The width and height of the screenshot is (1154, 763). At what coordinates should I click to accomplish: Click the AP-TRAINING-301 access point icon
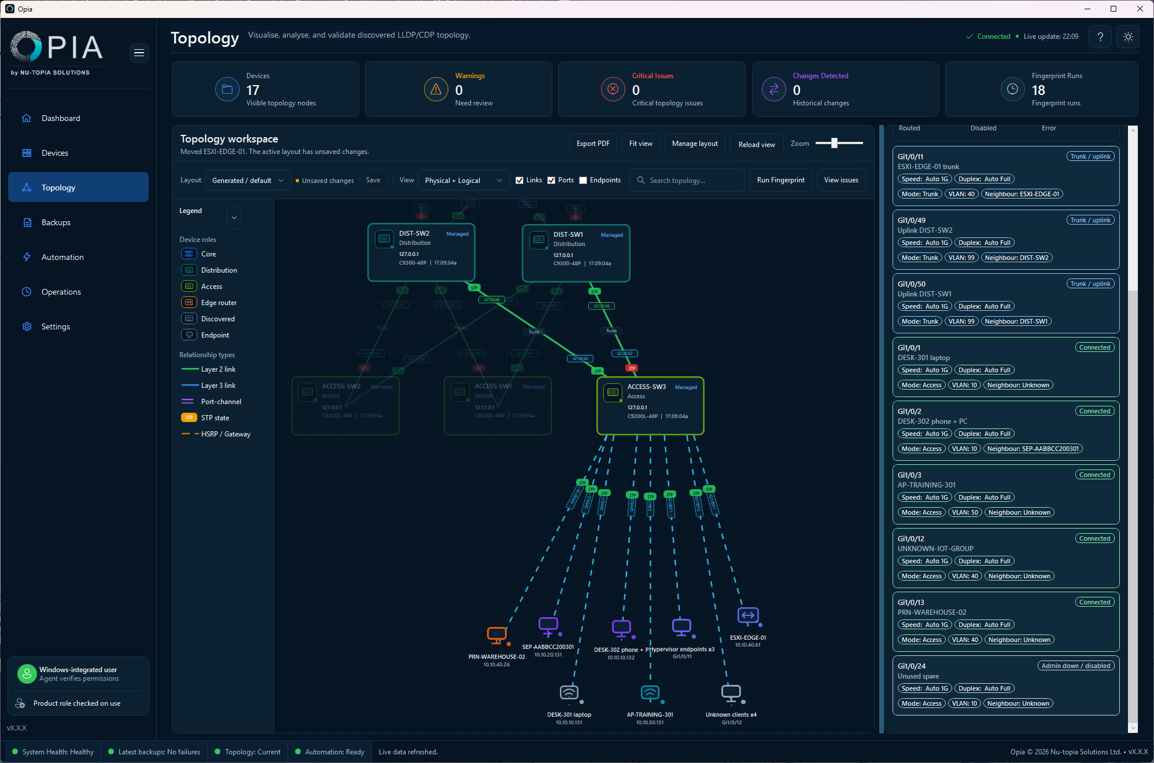(650, 693)
